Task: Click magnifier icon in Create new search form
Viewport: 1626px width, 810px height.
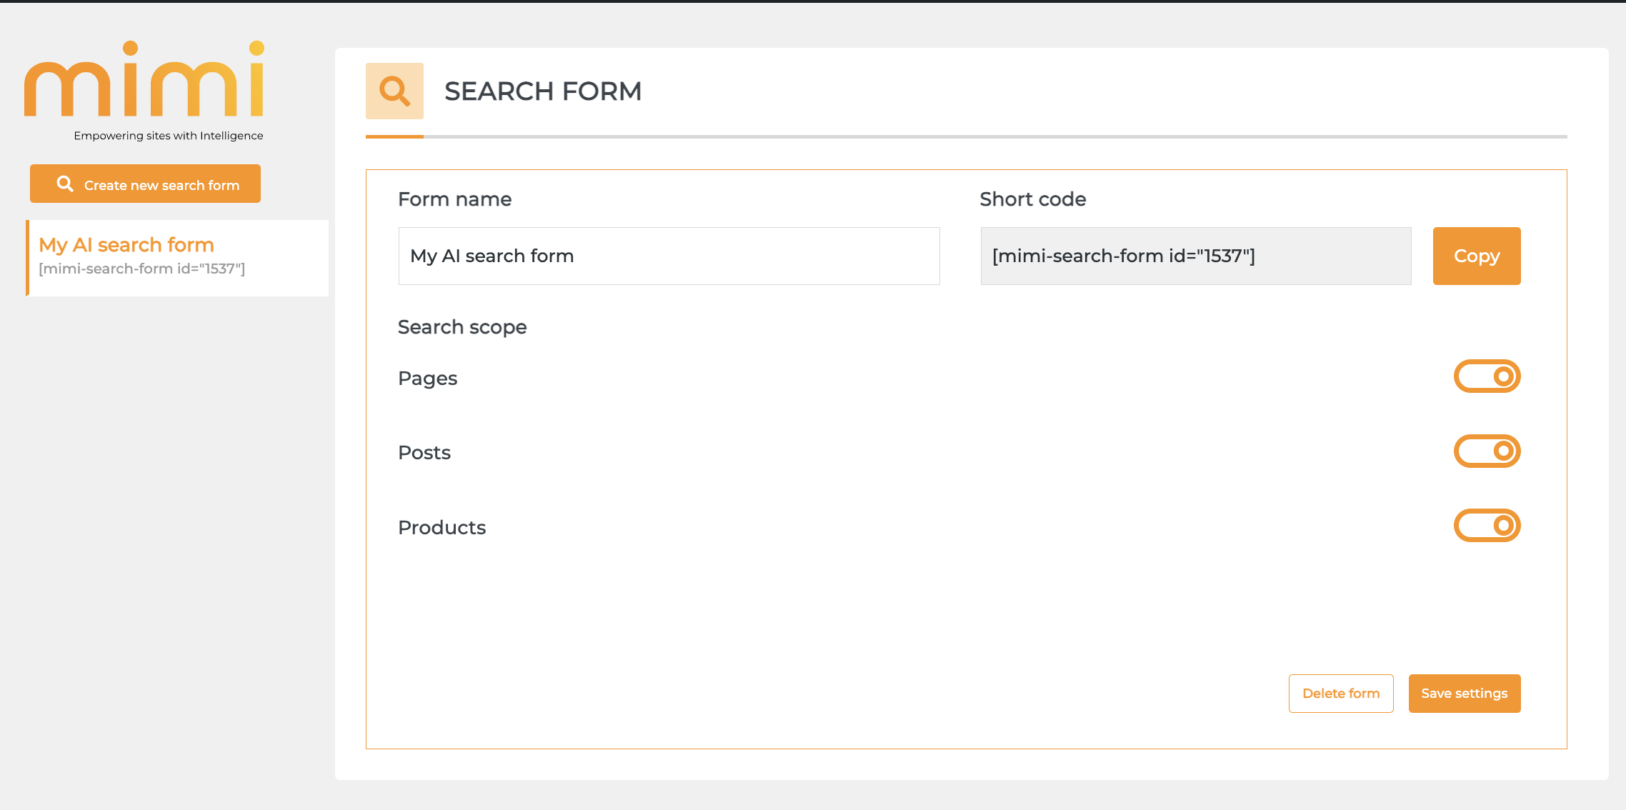Action: point(65,184)
